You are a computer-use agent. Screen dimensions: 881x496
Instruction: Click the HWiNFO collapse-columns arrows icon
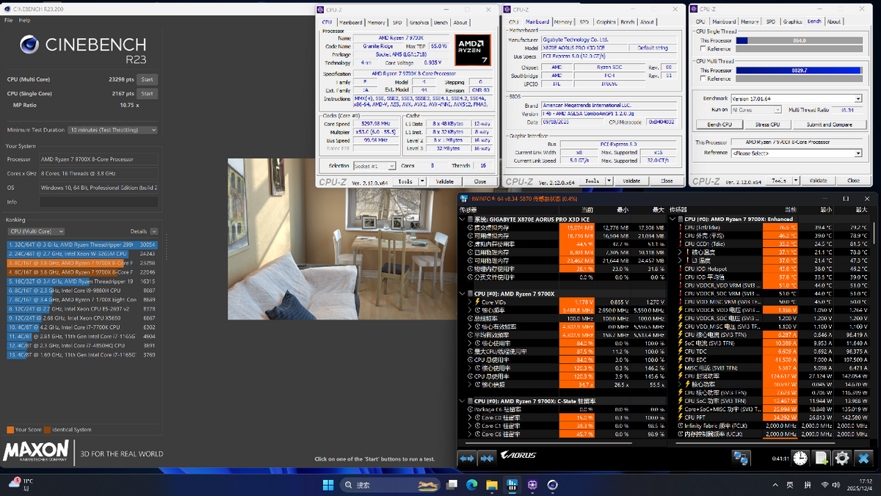(x=486, y=458)
